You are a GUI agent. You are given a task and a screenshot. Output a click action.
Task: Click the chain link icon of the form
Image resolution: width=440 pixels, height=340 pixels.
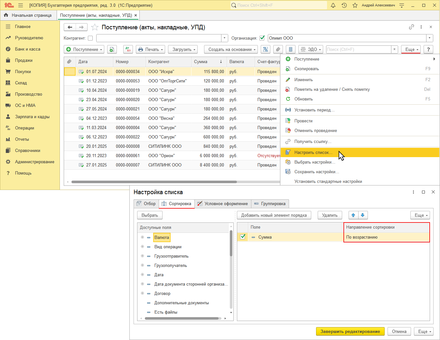click(x=411, y=27)
